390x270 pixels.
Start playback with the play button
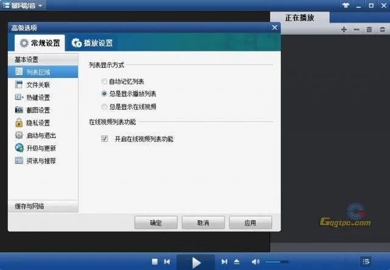tap(196, 263)
